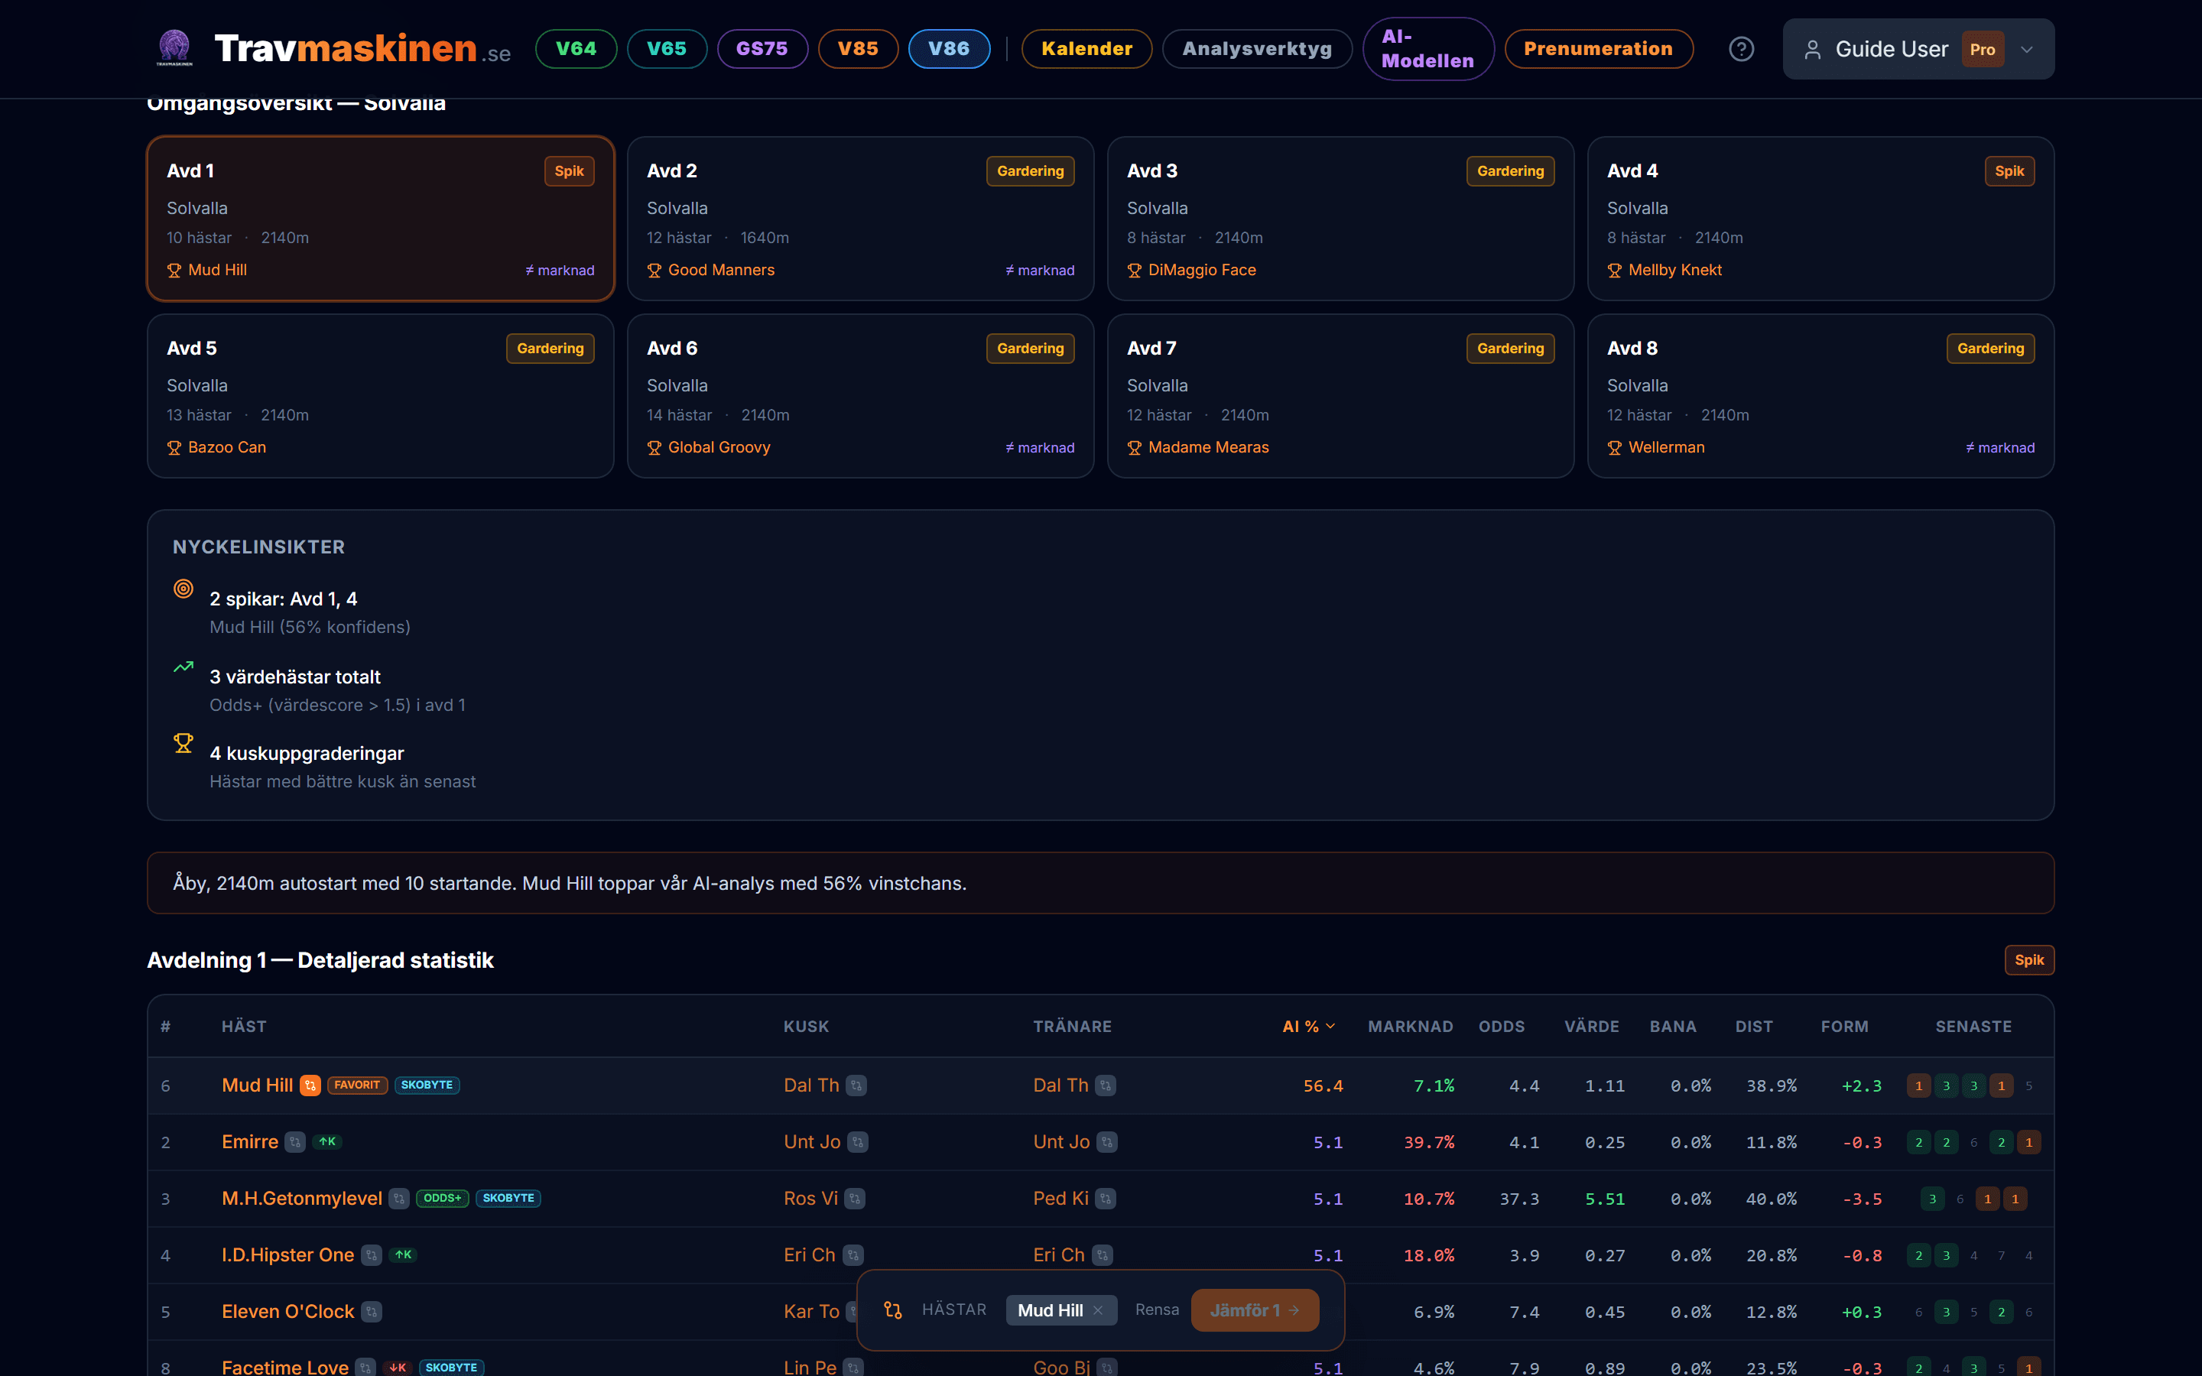This screenshot has width=2202, height=1376.
Task: Open the Guide User account dropdown
Action: tap(1918, 49)
